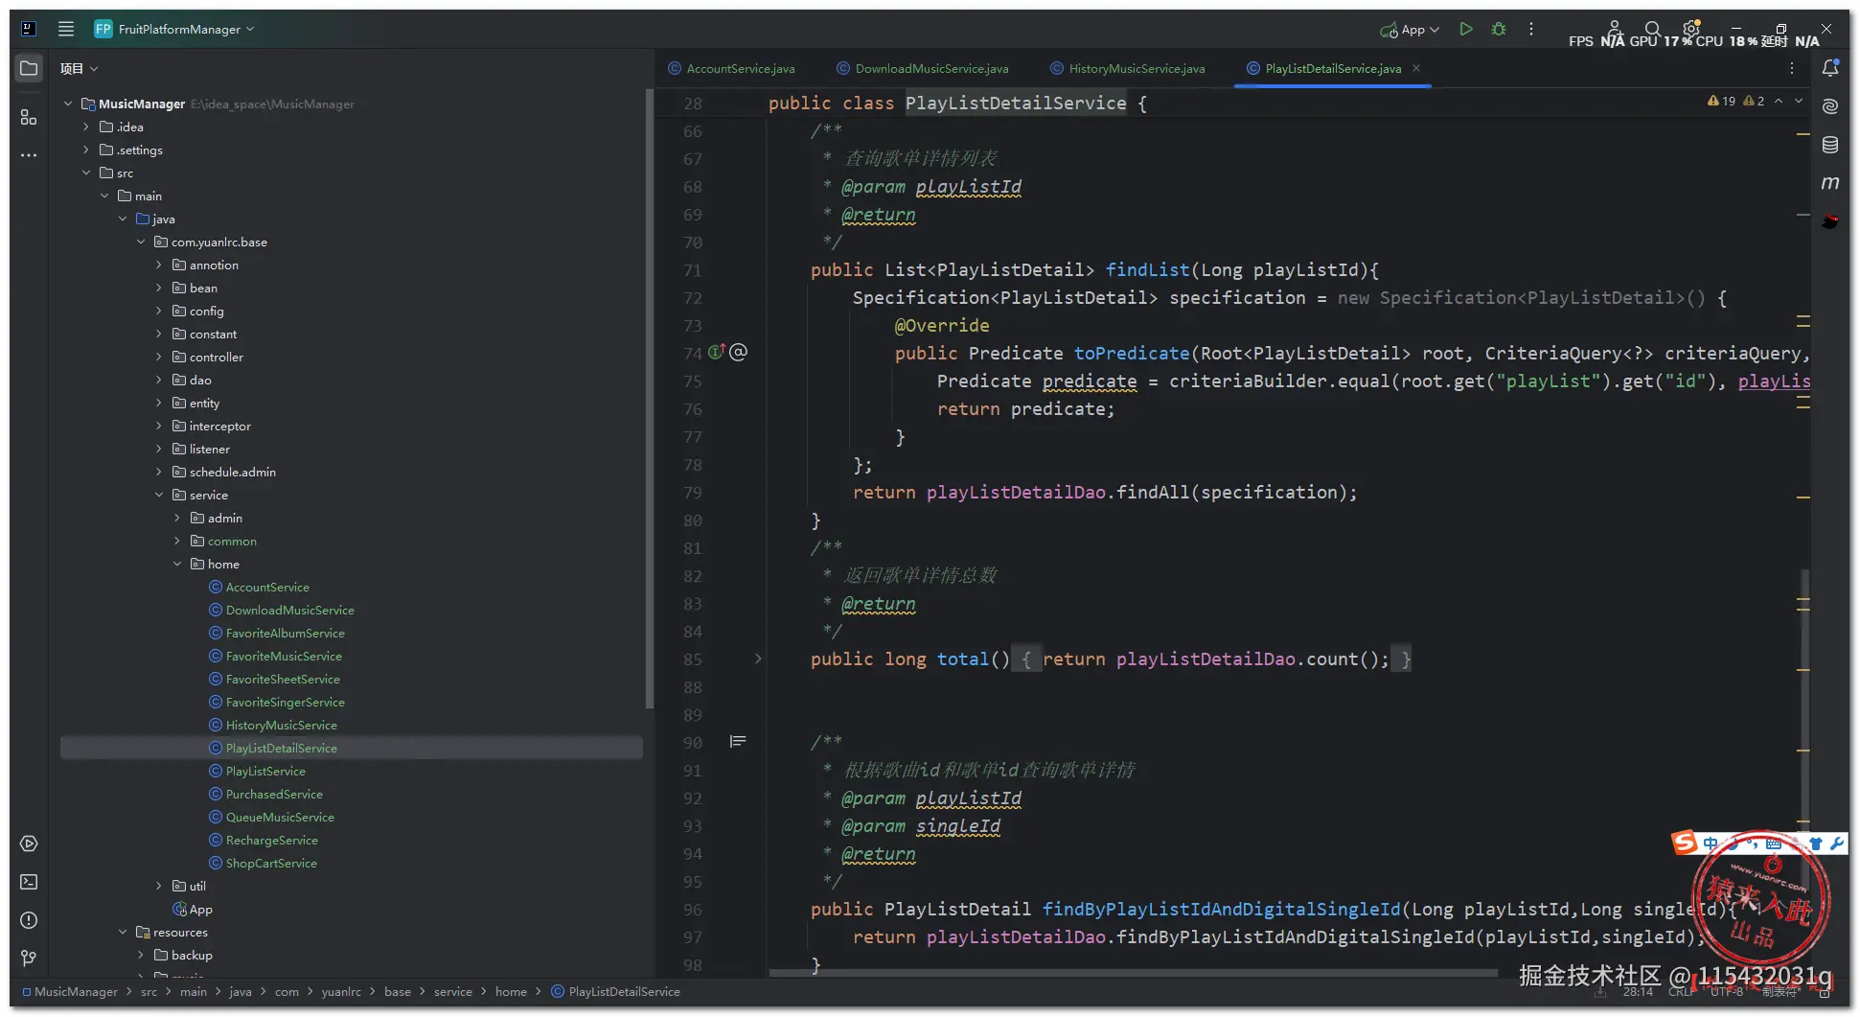Open the main menu hamburger icon
This screenshot has width=1860, height=1017.
click(66, 29)
